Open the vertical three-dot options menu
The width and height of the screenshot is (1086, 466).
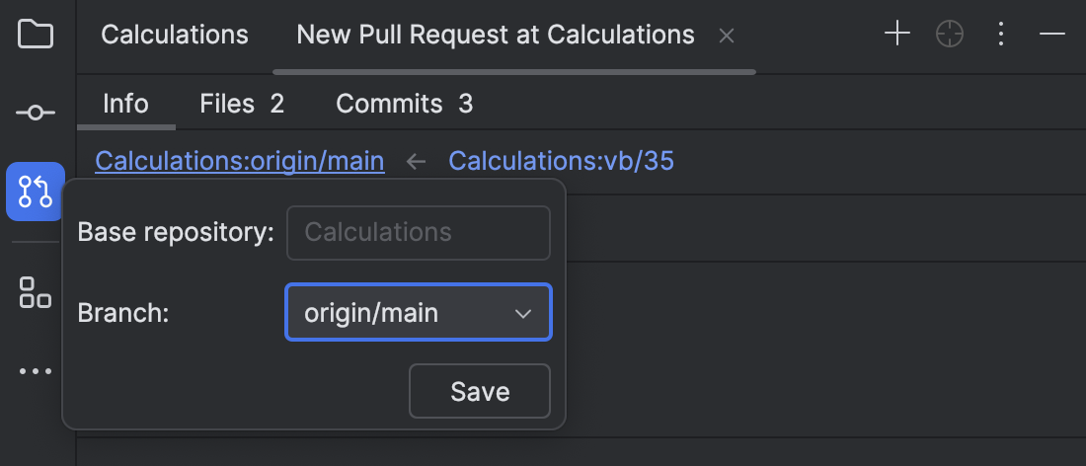click(x=1001, y=35)
